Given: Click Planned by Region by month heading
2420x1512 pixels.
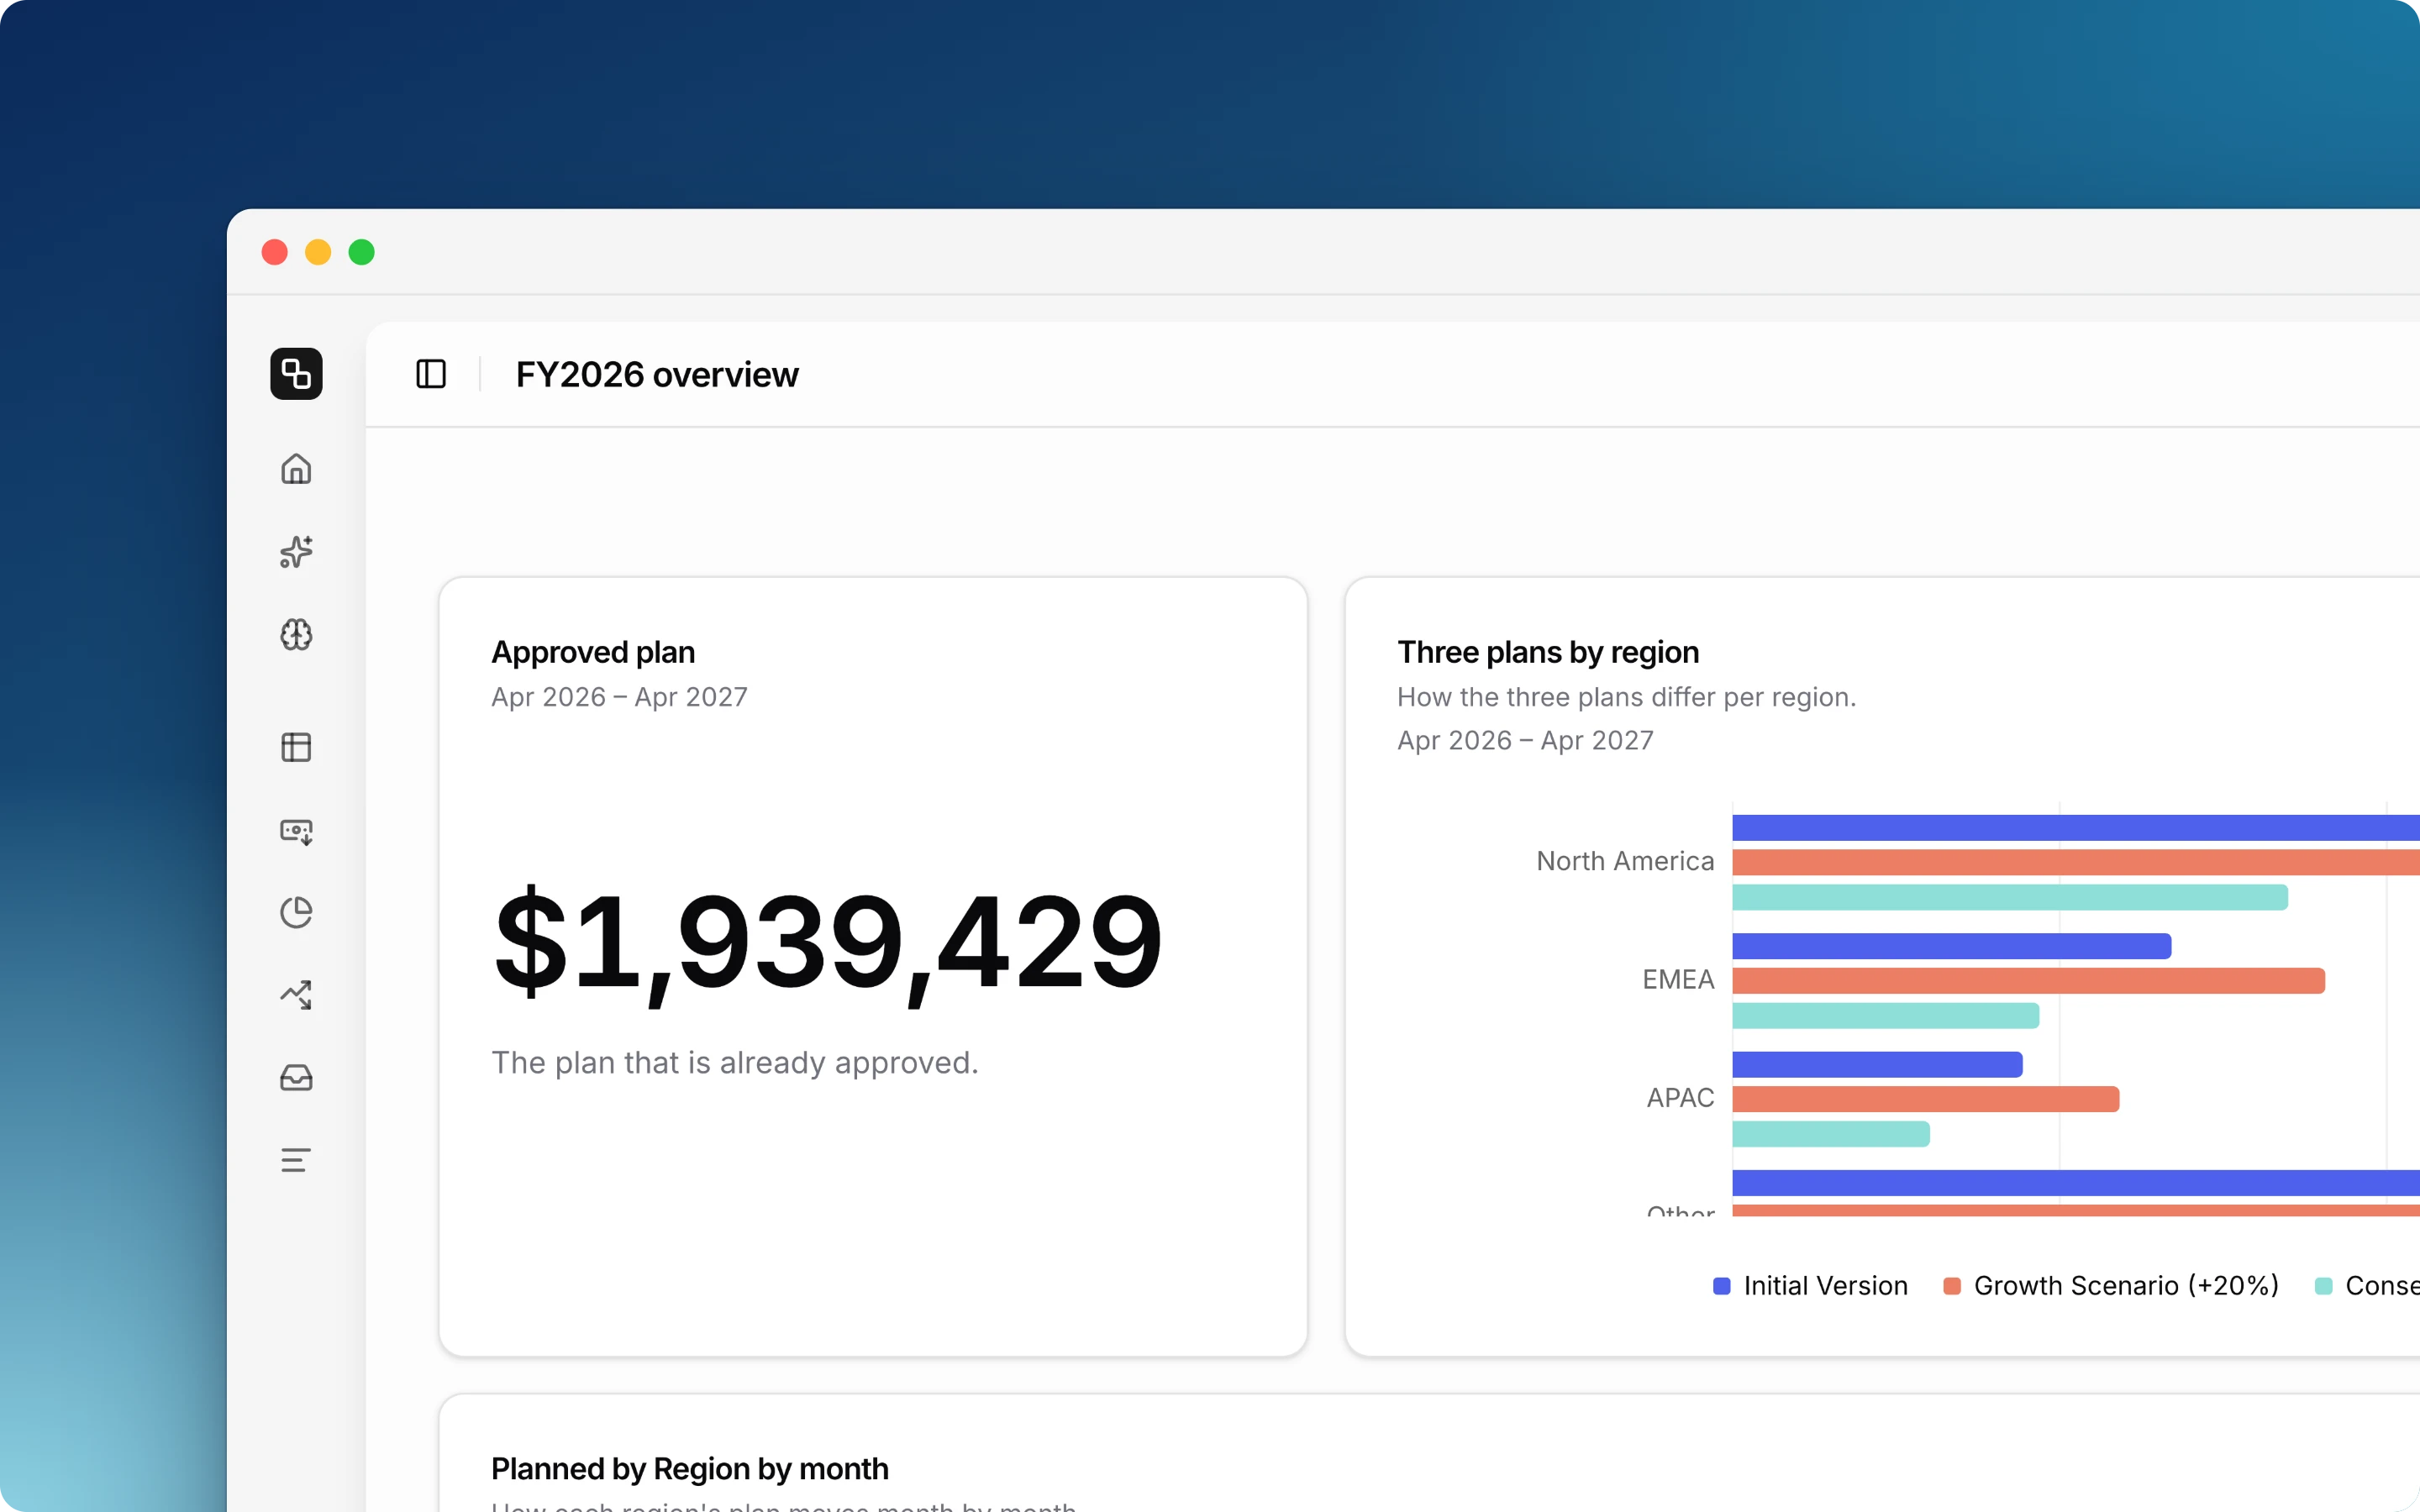Looking at the screenshot, I should 690,1469.
